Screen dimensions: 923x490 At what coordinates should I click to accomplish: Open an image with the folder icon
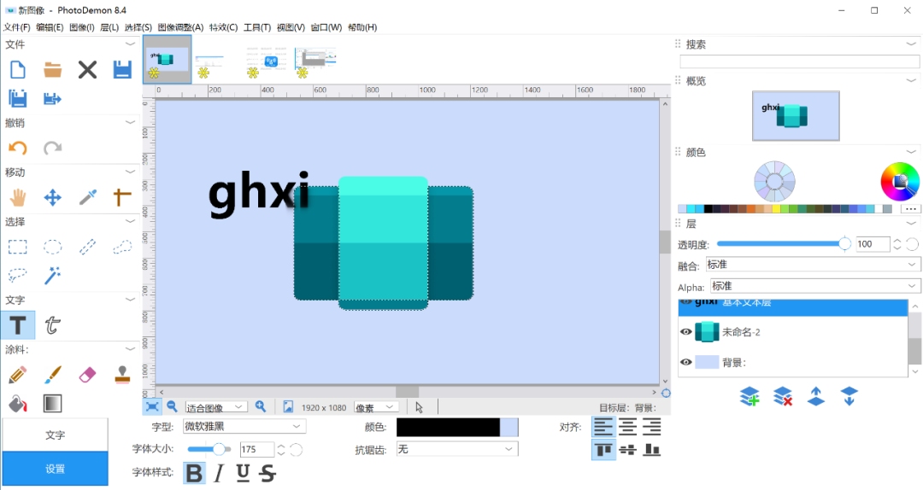coord(52,70)
